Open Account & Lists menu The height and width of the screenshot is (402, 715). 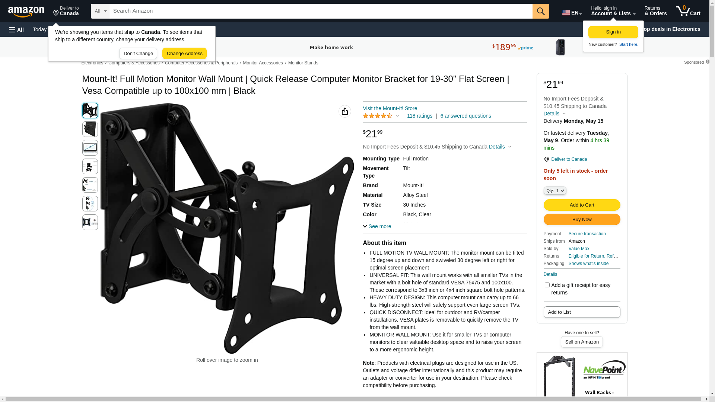[613, 11]
